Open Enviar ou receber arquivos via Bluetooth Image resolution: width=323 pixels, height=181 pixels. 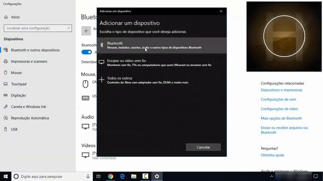pos(284,130)
